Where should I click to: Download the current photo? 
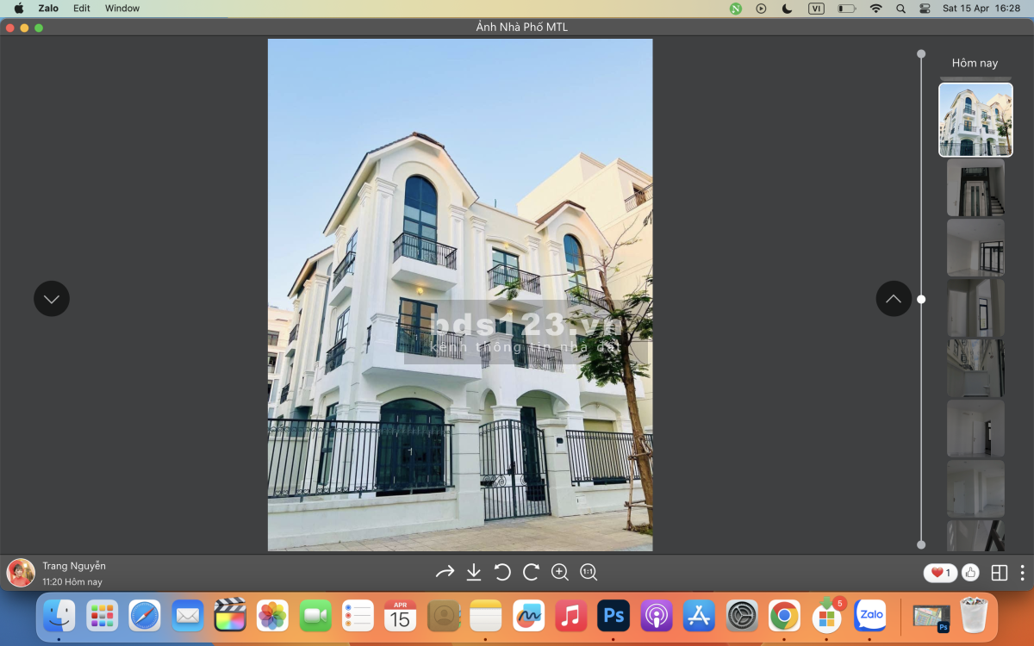pos(474,572)
